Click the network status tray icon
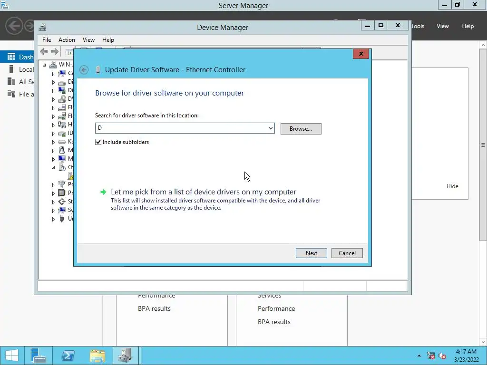The width and height of the screenshot is (487, 365). point(431,355)
